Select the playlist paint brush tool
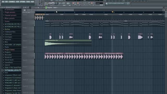Screen dimensions: 167x94 click(x=30, y=8)
